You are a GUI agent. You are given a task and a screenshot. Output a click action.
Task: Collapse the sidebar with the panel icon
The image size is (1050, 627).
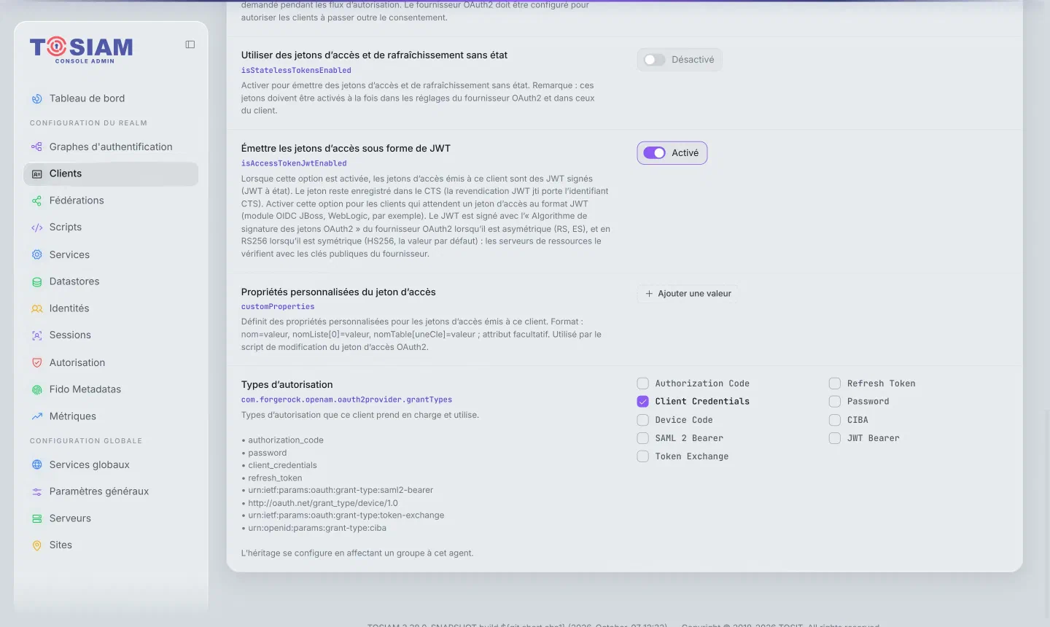click(x=190, y=44)
